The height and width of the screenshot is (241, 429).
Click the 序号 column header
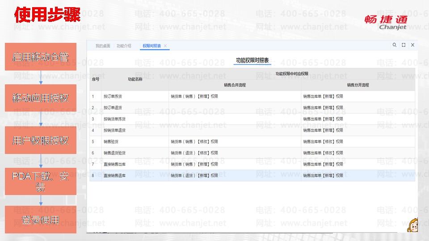click(x=96, y=79)
